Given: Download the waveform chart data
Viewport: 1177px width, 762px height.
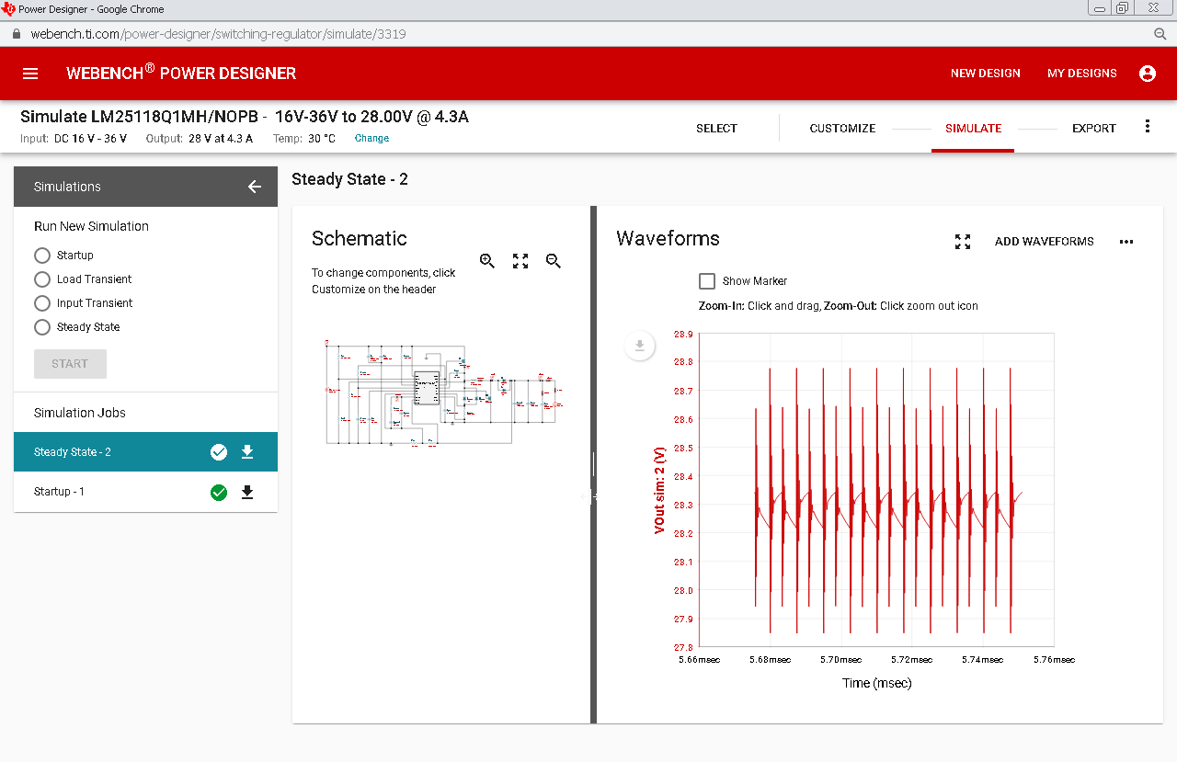Looking at the screenshot, I should (640, 347).
